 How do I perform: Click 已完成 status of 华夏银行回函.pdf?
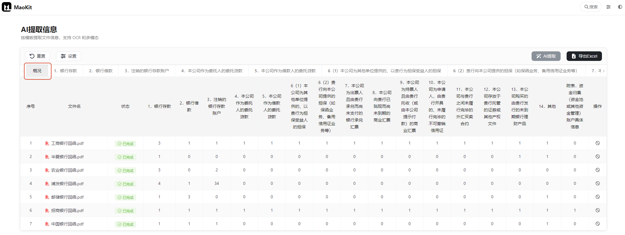tap(125, 157)
